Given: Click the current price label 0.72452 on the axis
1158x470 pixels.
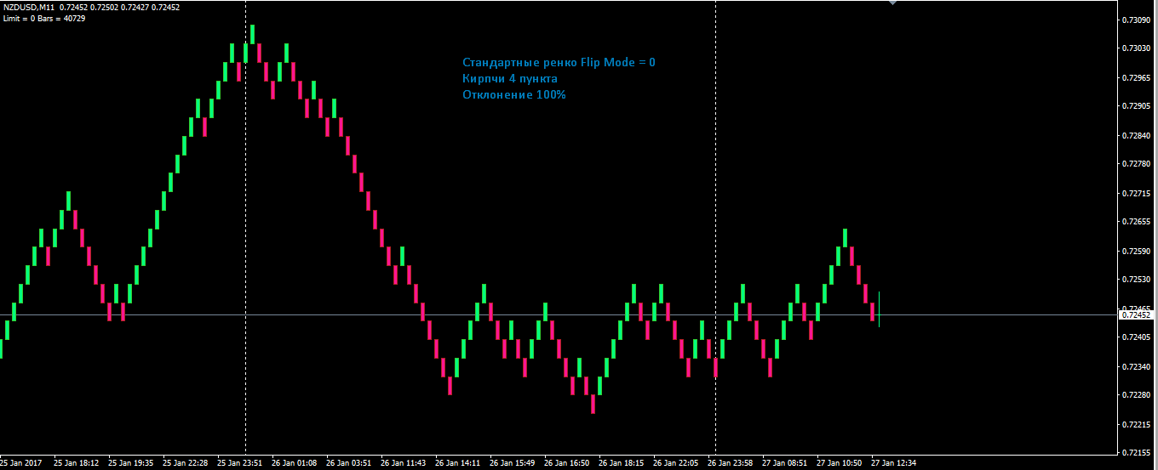Looking at the screenshot, I should click(1135, 315).
